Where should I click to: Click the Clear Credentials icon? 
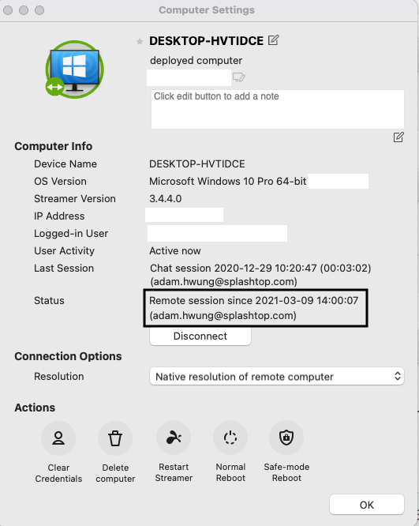click(x=58, y=438)
